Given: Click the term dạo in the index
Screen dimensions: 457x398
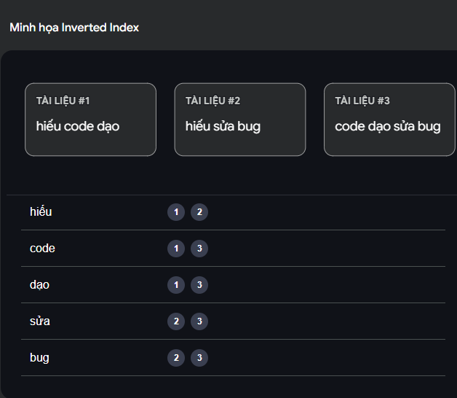Looking at the screenshot, I should (x=40, y=285).
